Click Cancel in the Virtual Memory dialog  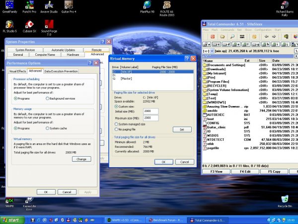[185, 162]
